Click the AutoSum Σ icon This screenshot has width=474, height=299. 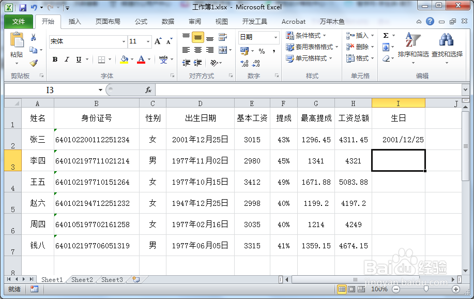[386, 35]
